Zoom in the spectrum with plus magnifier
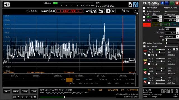Viewport: 179px width, 100px height. click(128, 11)
